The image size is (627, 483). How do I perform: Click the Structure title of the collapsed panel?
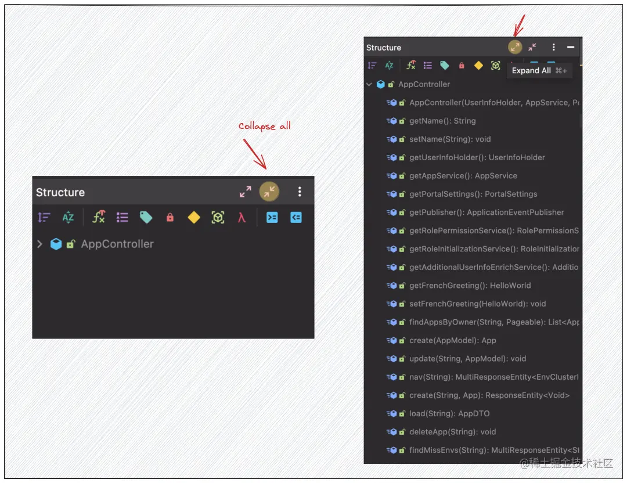click(x=60, y=192)
